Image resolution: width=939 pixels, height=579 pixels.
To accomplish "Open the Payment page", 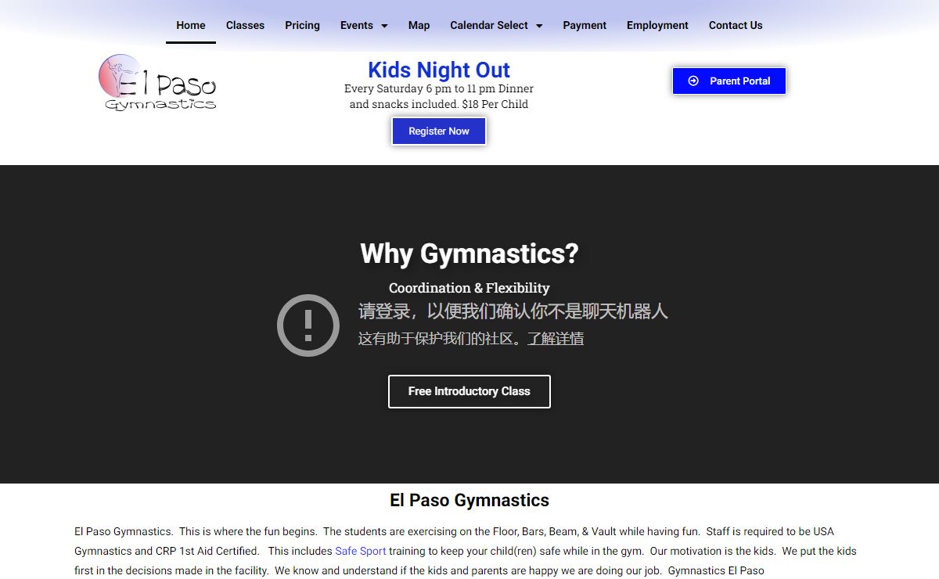I will click(x=585, y=25).
